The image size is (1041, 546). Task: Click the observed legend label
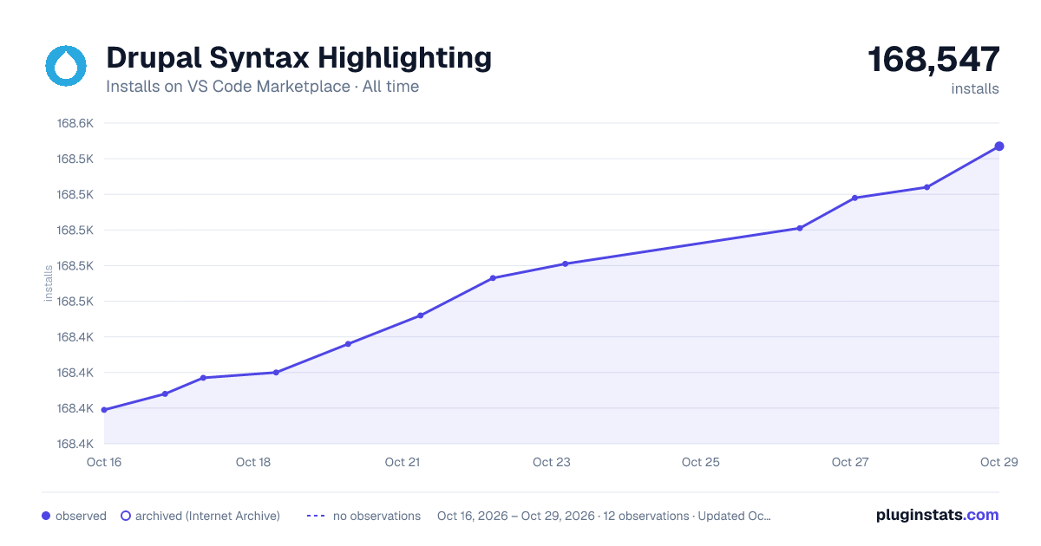(81, 516)
